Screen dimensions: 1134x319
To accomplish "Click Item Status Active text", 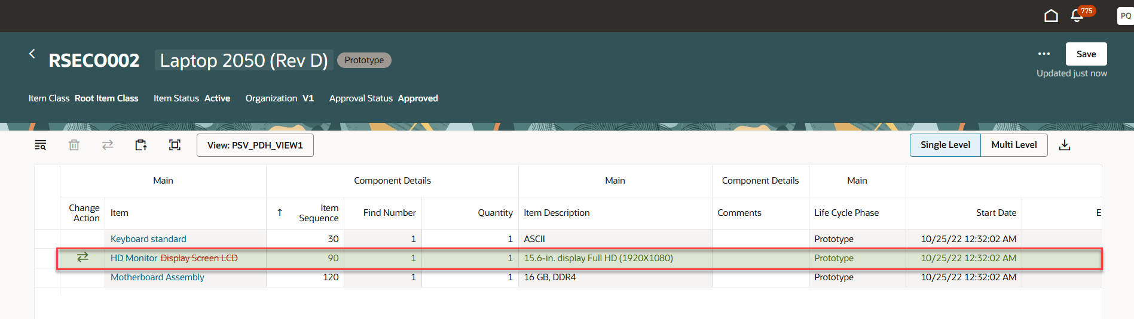I will click(191, 98).
